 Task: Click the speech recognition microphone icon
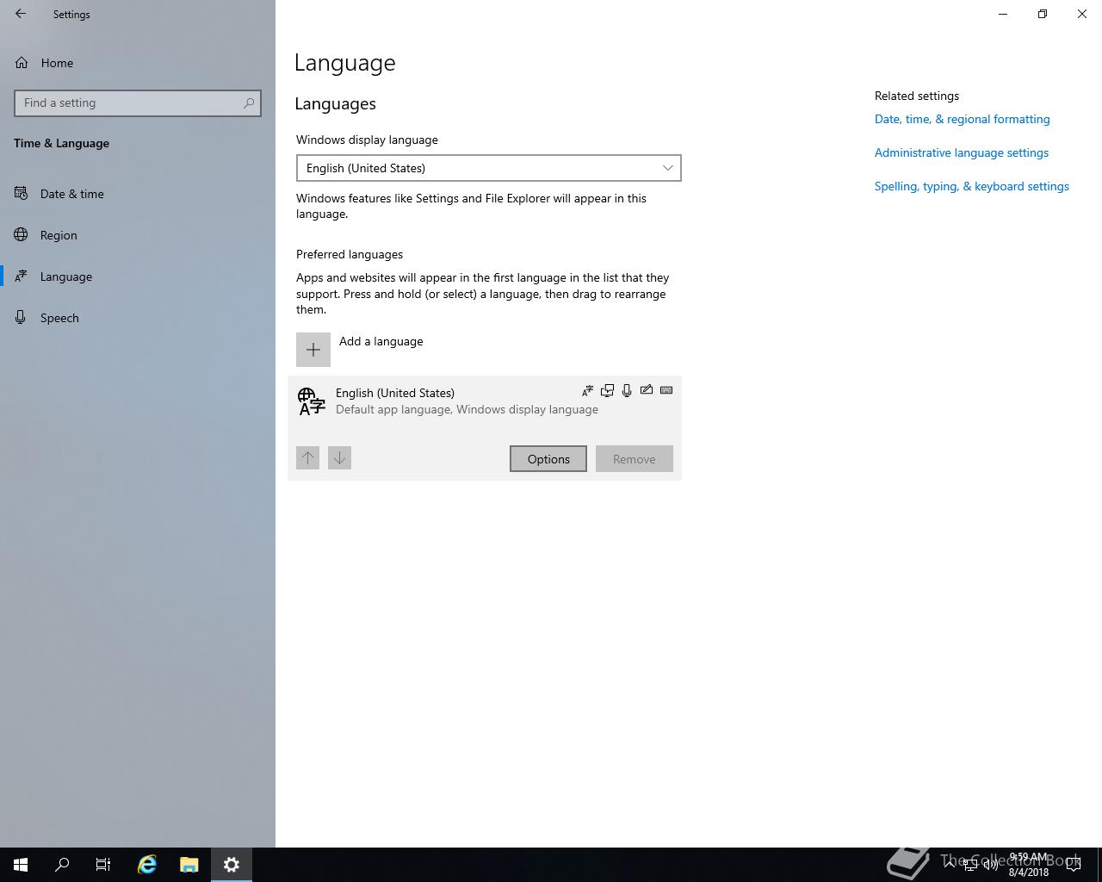[627, 391]
